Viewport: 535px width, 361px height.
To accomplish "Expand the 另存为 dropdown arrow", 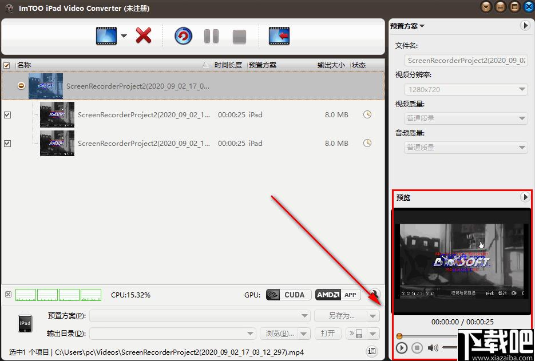I will click(373, 316).
